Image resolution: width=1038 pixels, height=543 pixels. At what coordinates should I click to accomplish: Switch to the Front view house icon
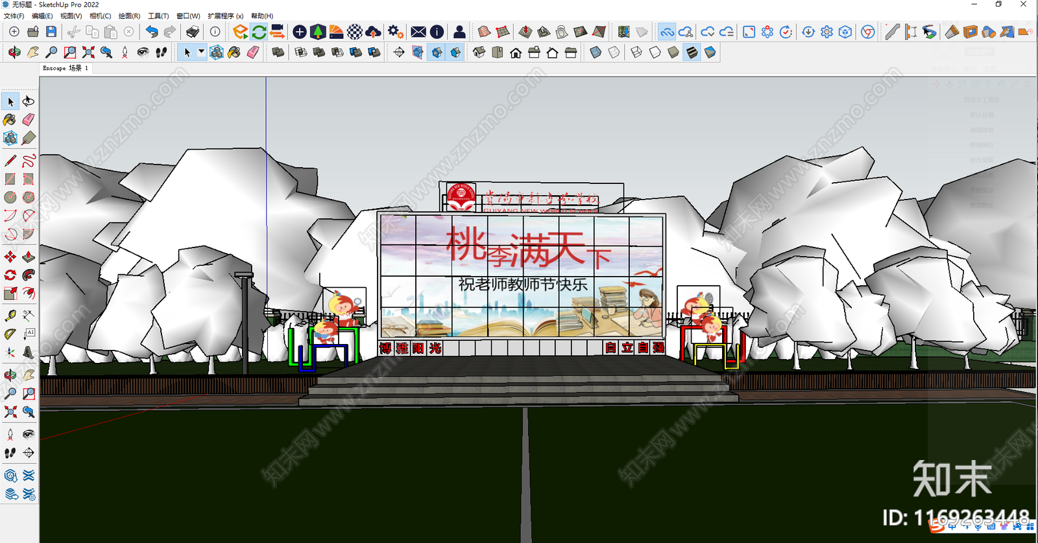pyautogui.click(x=516, y=52)
